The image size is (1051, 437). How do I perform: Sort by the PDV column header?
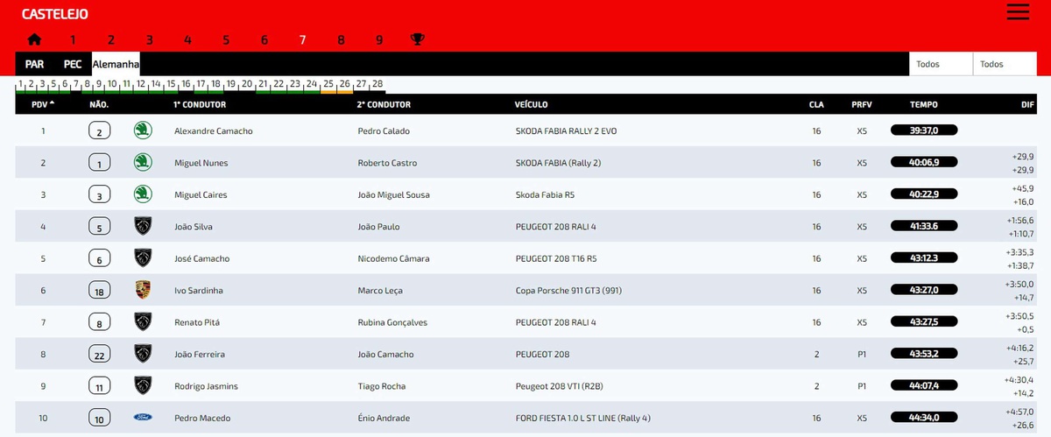click(x=42, y=104)
